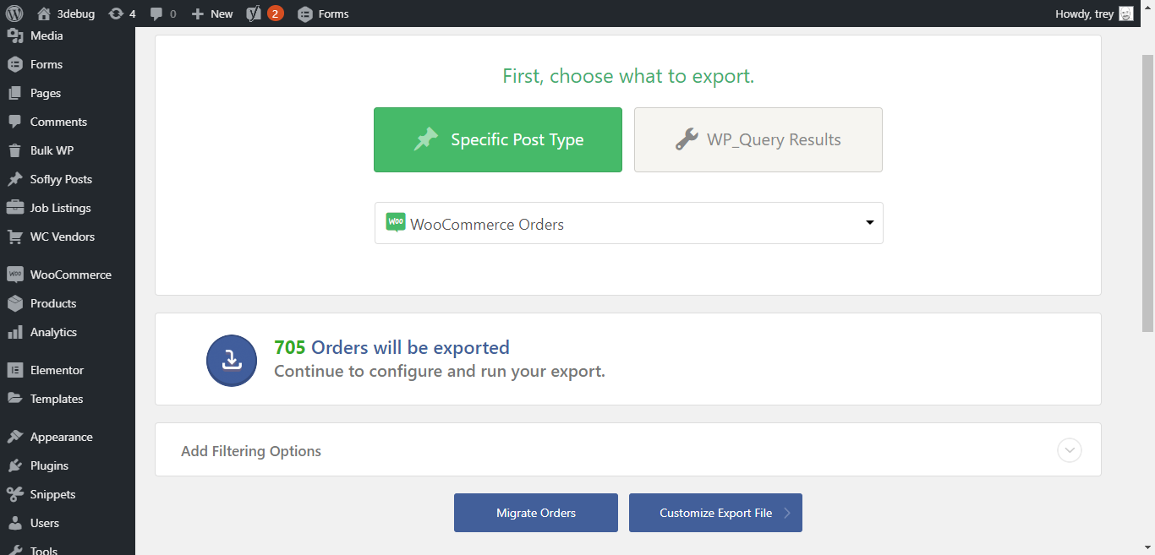The height and width of the screenshot is (555, 1155).
Task: Click the blue export download circle icon
Action: 232,361
